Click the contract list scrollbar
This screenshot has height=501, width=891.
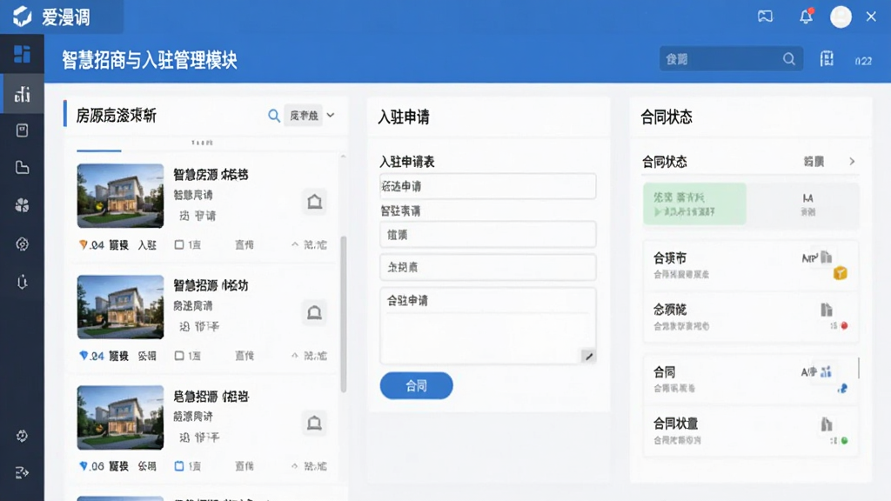pos(859,368)
